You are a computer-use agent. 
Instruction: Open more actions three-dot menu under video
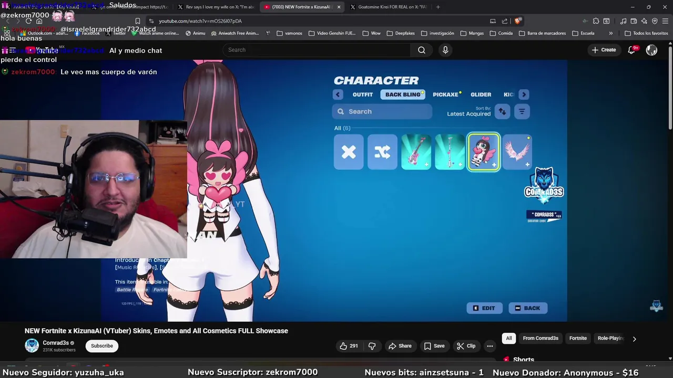490,346
